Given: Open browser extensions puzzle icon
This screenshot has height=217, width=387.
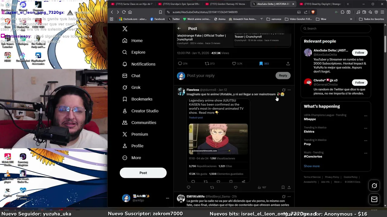Looking at the screenshot, I should (x=343, y=12).
